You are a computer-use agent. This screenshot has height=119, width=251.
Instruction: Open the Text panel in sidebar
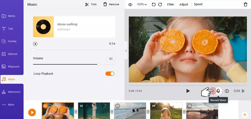7,29
